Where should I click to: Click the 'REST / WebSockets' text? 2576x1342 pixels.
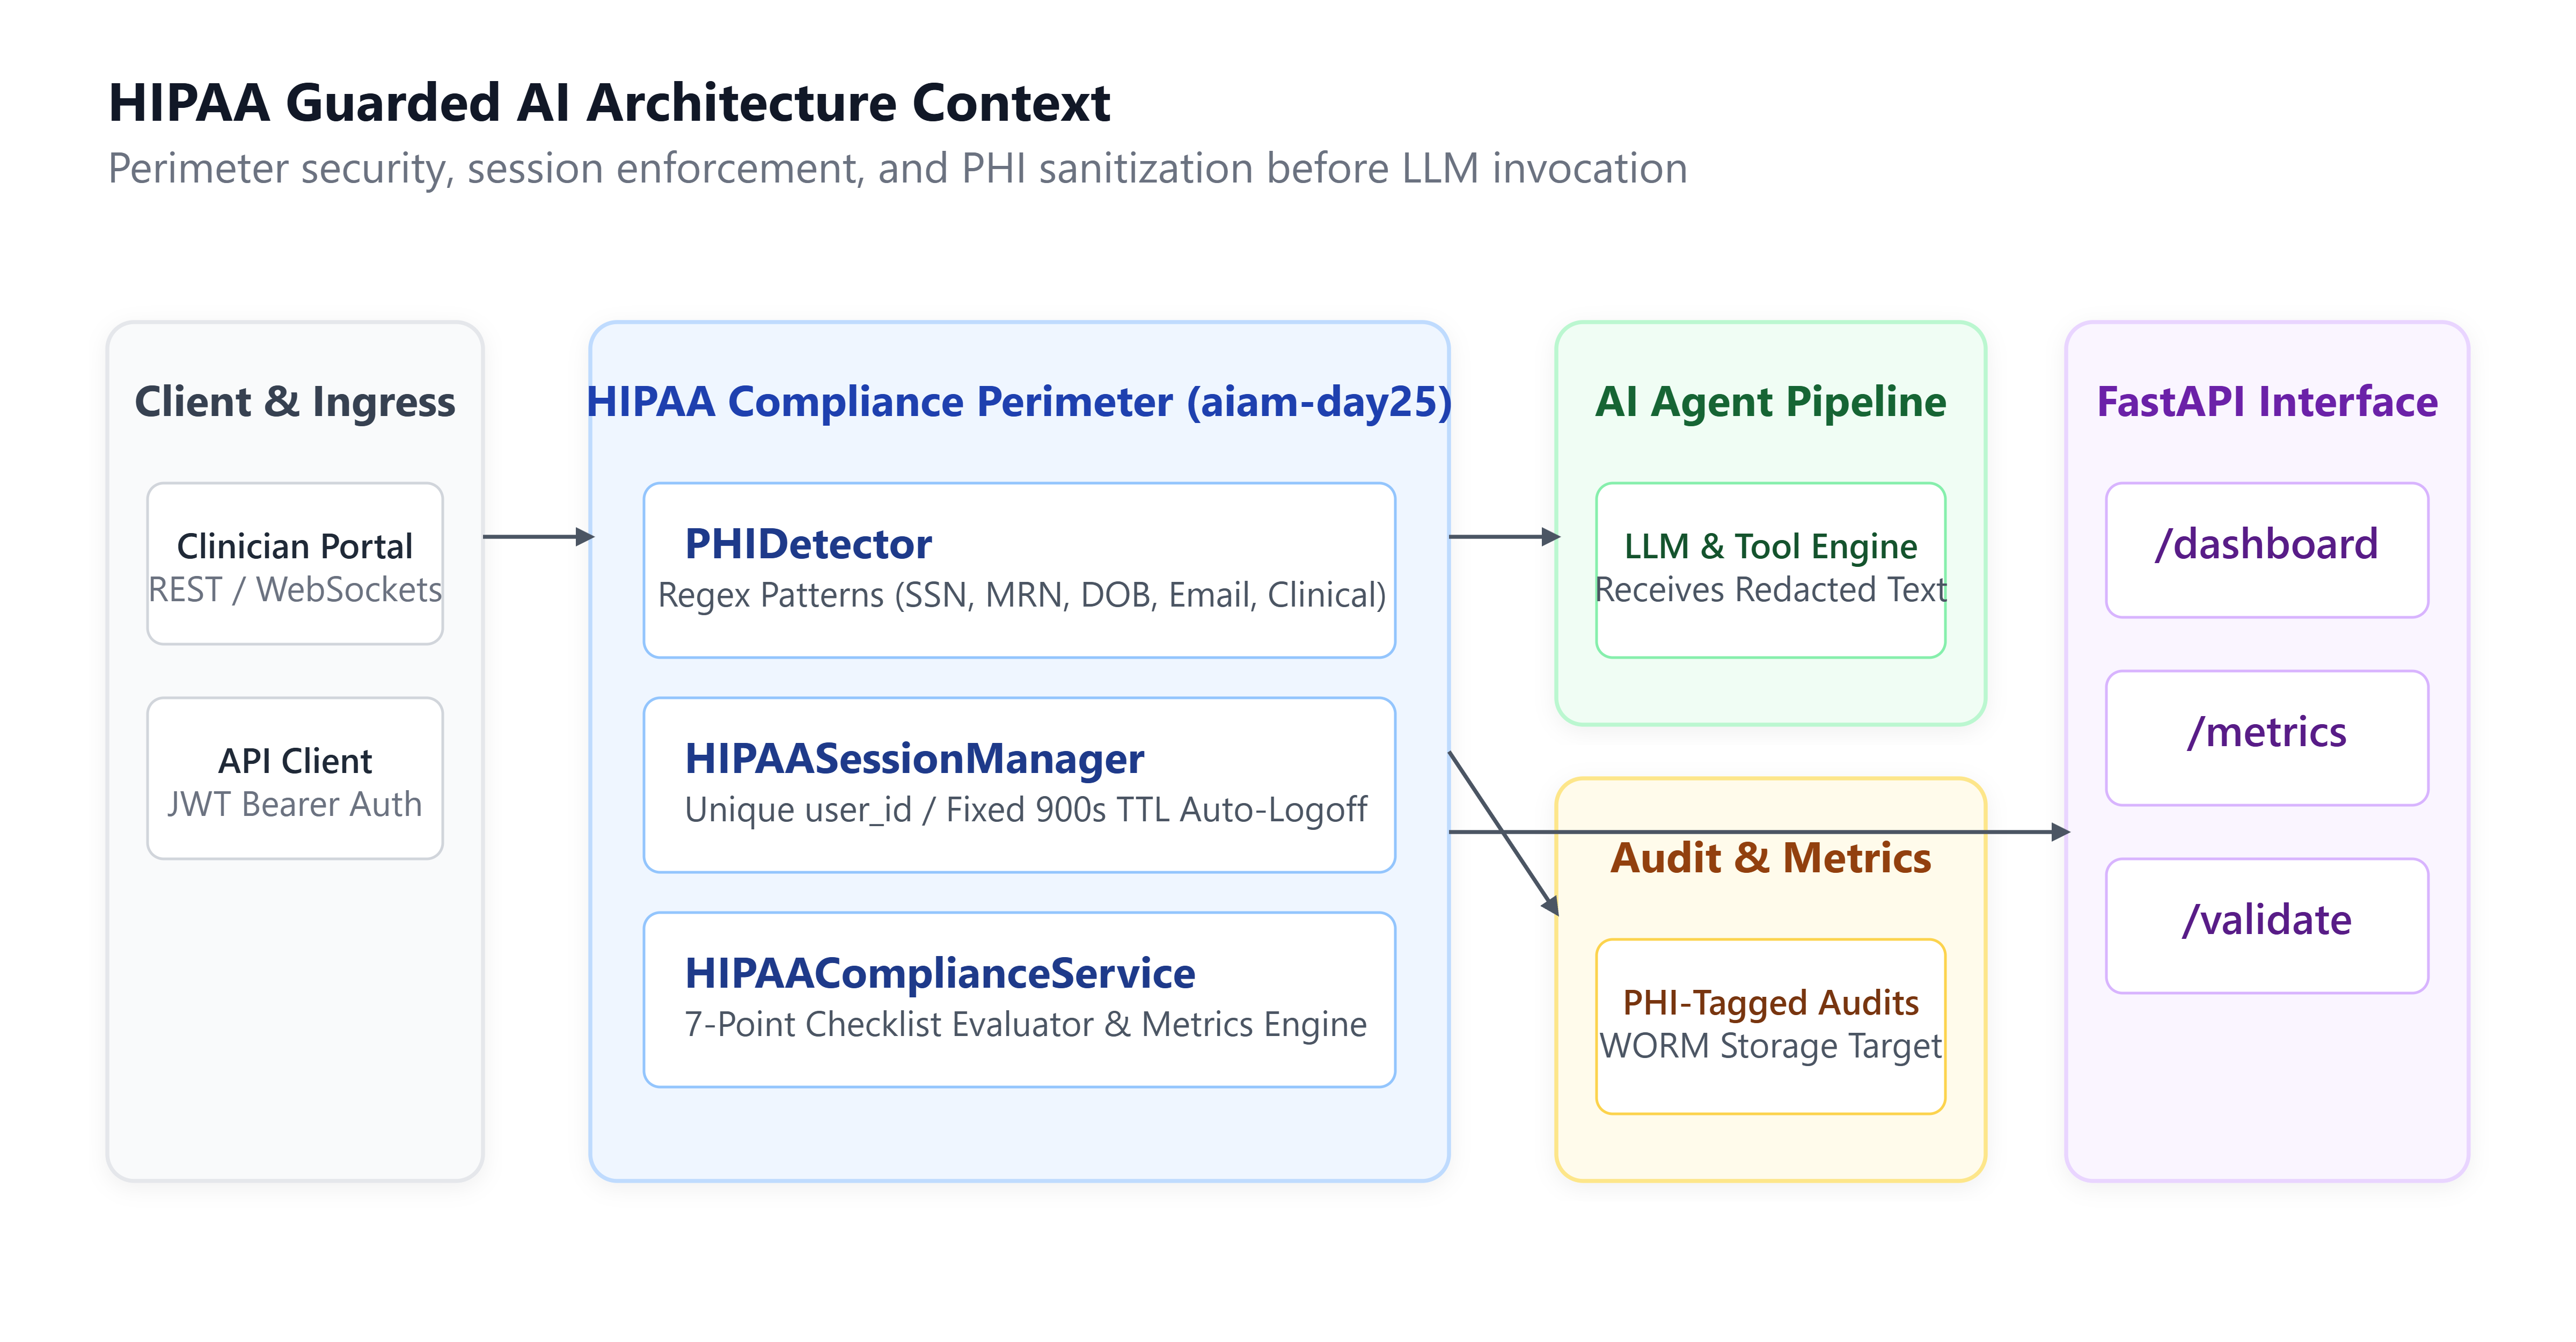[295, 590]
